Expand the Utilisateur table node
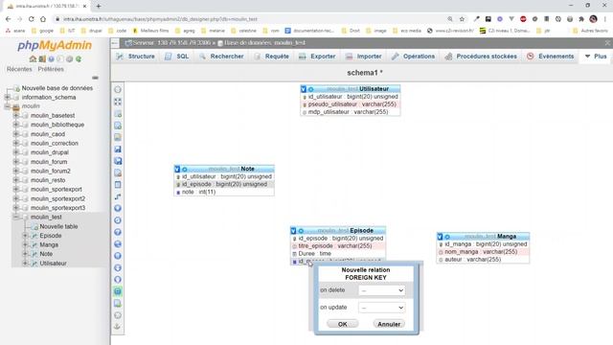613x345 pixels. [x=26, y=264]
